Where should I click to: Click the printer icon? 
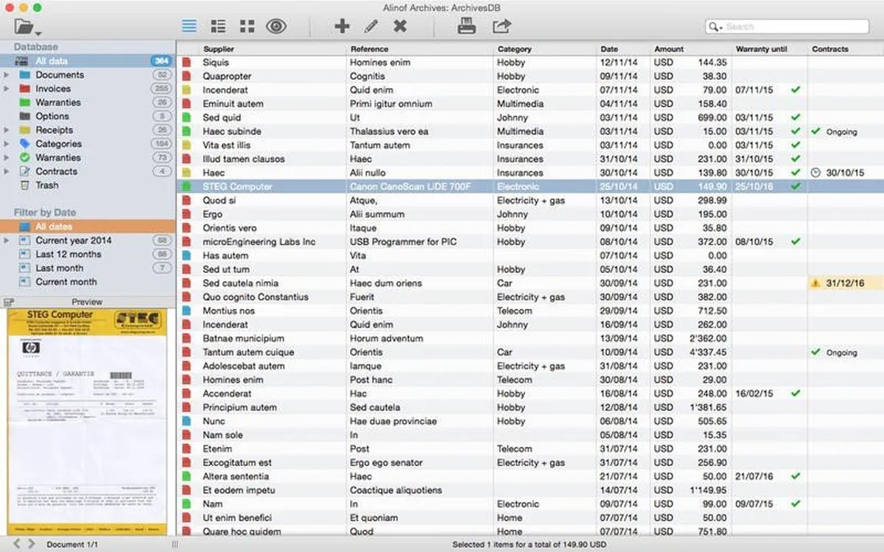466,26
